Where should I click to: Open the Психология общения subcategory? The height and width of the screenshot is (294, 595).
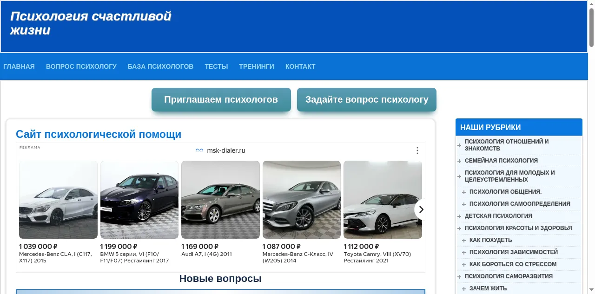tap(505, 192)
